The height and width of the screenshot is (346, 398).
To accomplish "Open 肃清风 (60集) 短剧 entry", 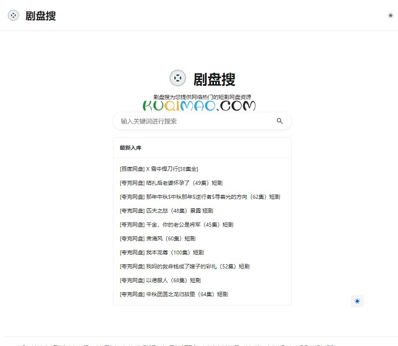I will pos(158,239).
